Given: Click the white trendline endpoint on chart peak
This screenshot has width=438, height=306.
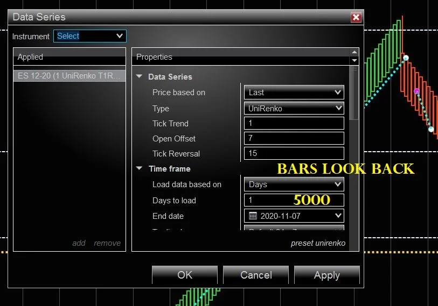Looking at the screenshot, I should tap(406, 58).
